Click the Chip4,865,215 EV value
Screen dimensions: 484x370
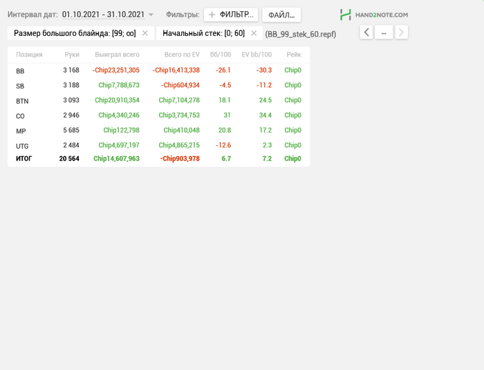pyautogui.click(x=179, y=145)
